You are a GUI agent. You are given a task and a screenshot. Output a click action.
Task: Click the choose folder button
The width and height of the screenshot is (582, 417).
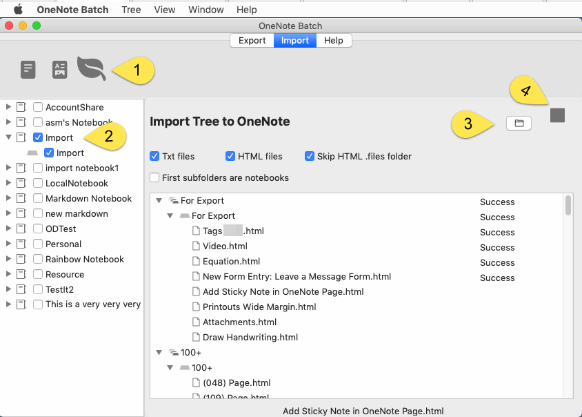click(519, 124)
